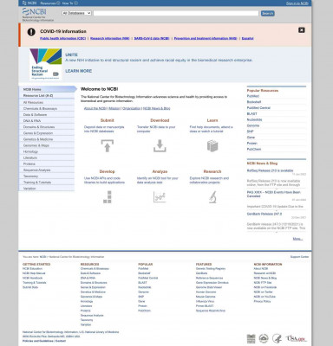Screen dimensions: 333x346
Task: Click the Download tray arrow icon
Action: pos(160,145)
